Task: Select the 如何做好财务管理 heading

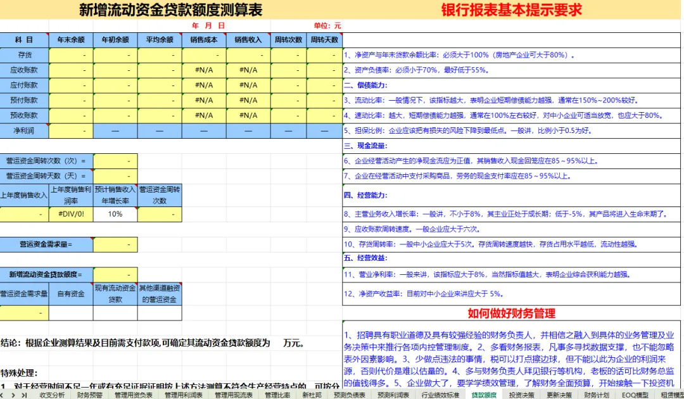Action: point(511,313)
